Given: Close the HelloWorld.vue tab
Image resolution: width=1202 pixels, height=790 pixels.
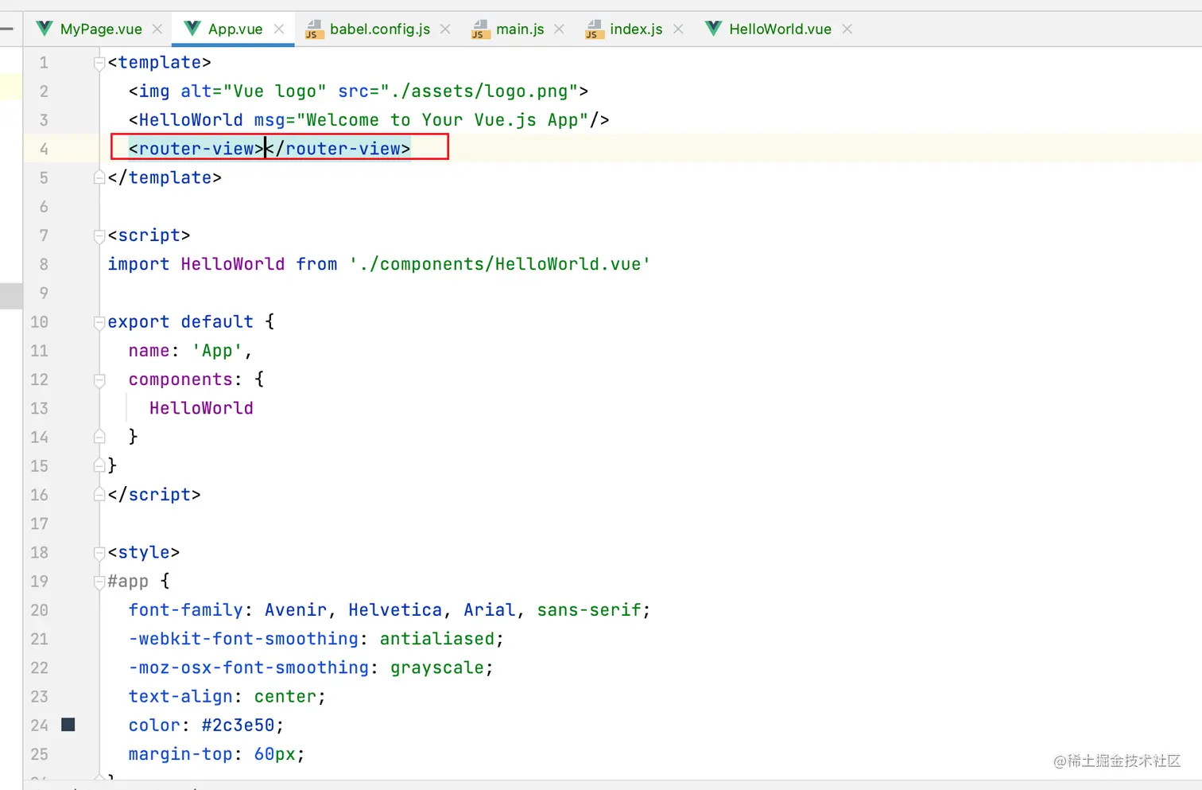Looking at the screenshot, I should click(x=847, y=29).
